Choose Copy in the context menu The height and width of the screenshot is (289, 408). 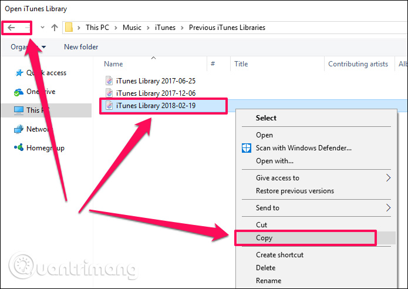[x=264, y=238]
